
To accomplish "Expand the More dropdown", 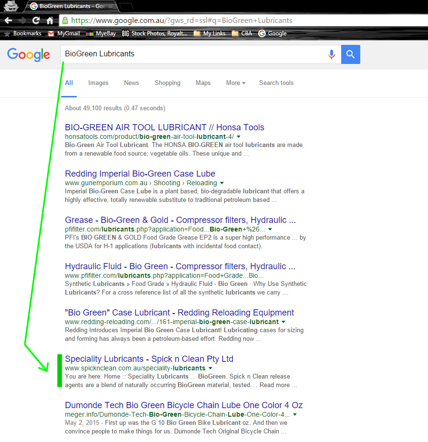I will click(236, 83).
